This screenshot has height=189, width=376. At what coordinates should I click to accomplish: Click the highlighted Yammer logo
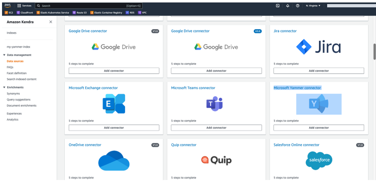pyautogui.click(x=319, y=104)
